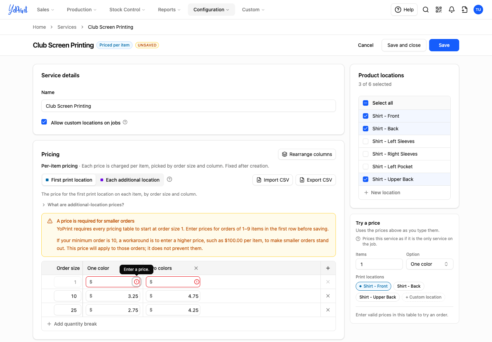Screen dimensions: 492x342
Task: Export pricing to CSV
Action: pyautogui.click(x=316, y=180)
